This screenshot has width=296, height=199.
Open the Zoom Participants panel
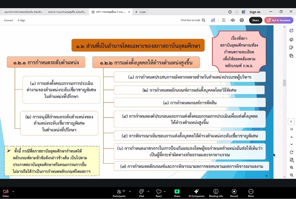coord(119,193)
